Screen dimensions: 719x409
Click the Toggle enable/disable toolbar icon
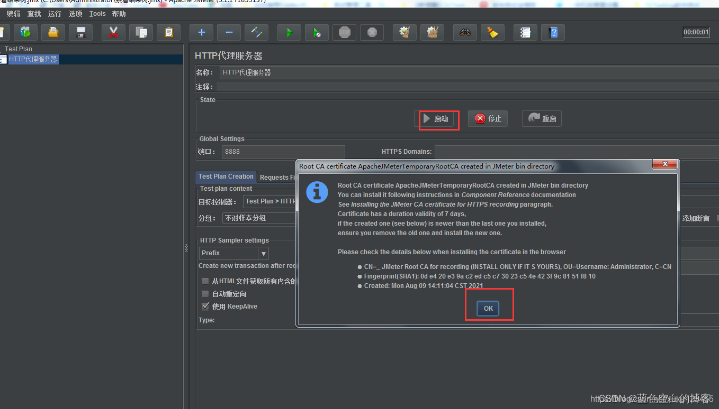(x=256, y=32)
